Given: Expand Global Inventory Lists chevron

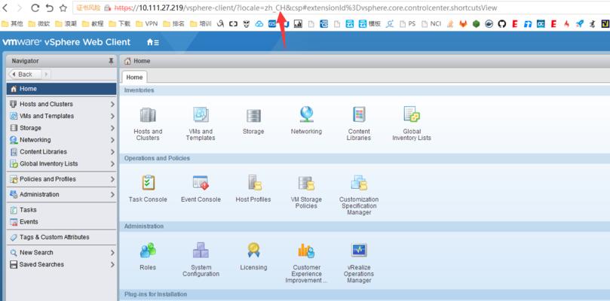Looking at the screenshot, I should tap(112, 164).
